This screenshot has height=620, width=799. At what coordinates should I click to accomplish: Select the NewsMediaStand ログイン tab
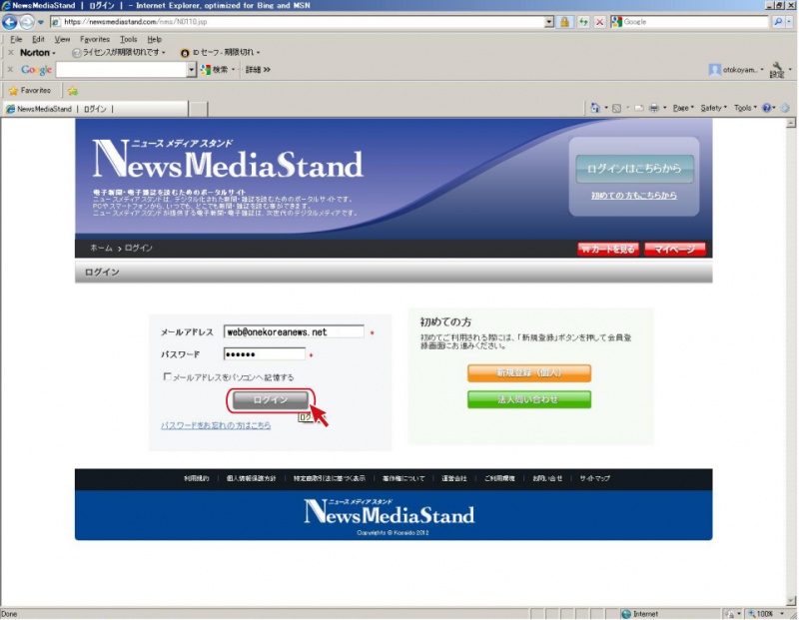pos(95,109)
